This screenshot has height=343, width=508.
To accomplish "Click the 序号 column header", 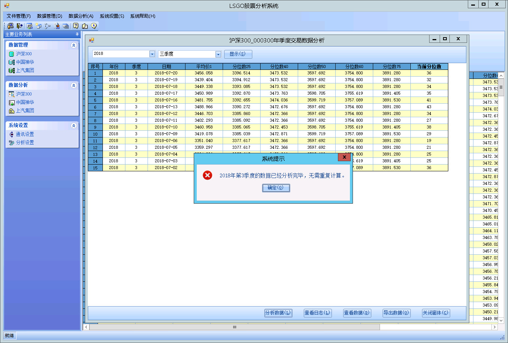I will (95, 66).
